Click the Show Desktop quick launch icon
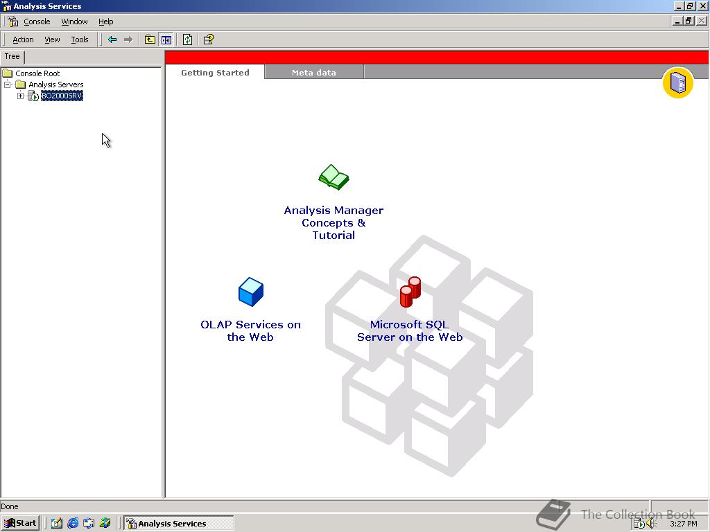The image size is (710, 532). 57,524
